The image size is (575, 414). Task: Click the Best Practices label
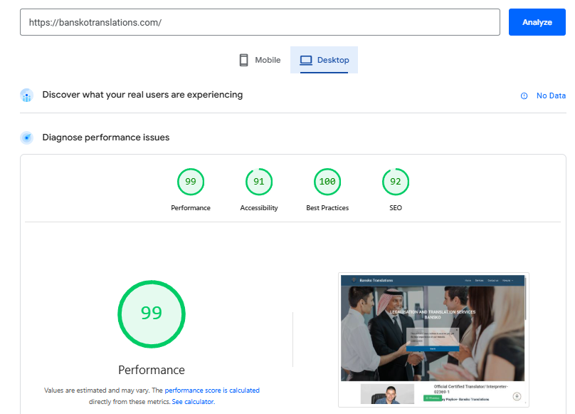tap(327, 208)
